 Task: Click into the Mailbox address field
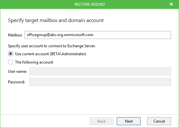click(x=98, y=35)
